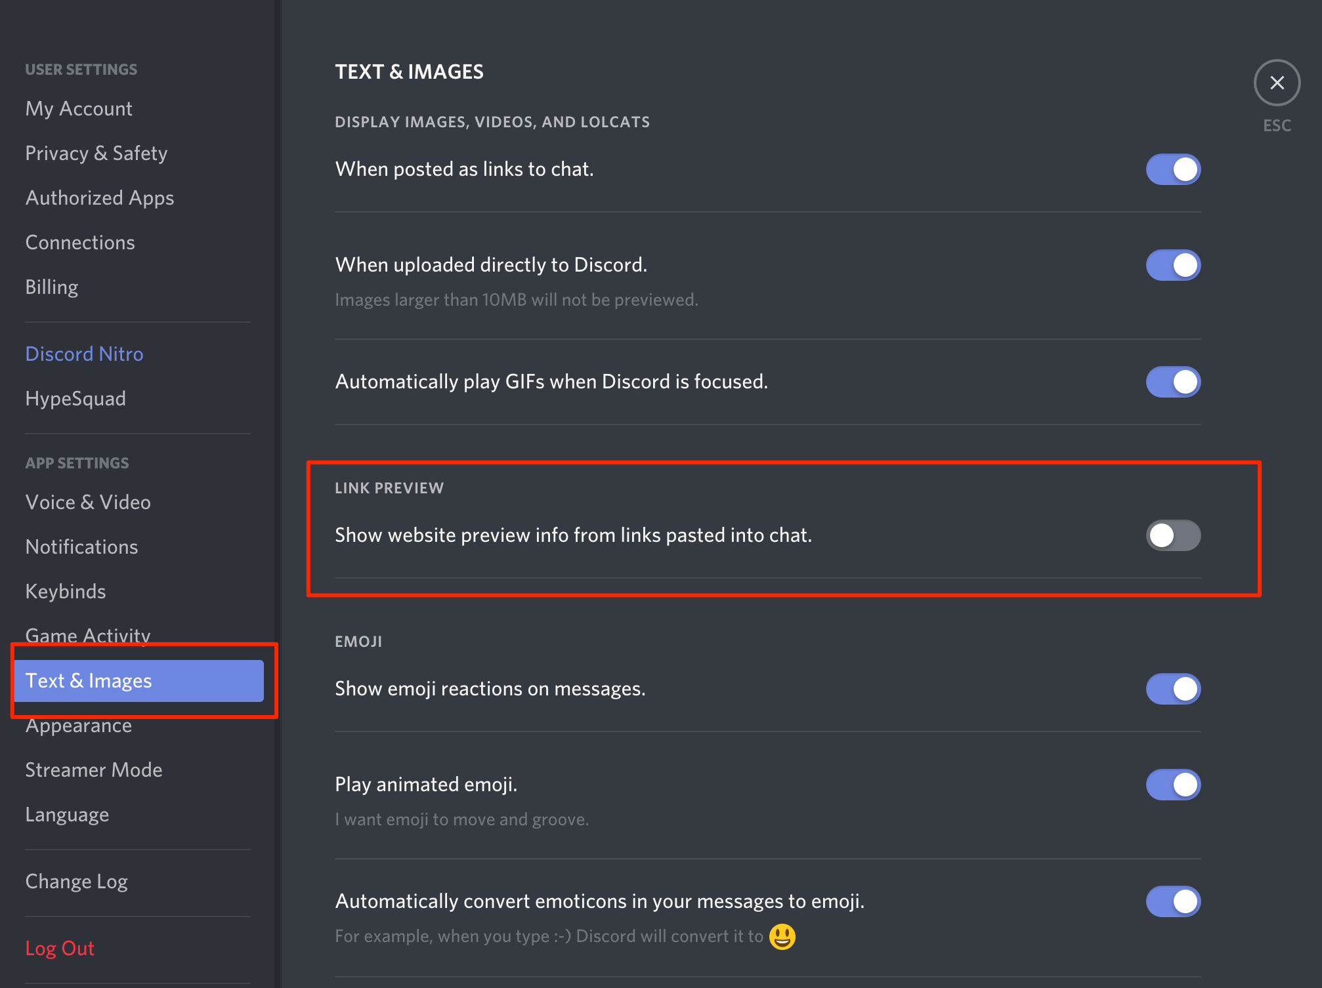Select Game Activity settings
The width and height of the screenshot is (1322, 988).
pyautogui.click(x=87, y=635)
